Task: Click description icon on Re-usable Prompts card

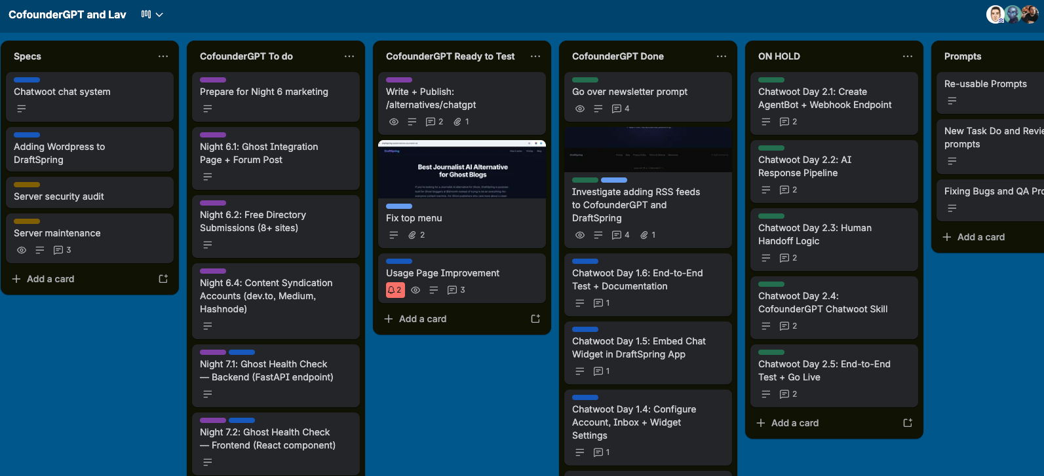Action: [952, 101]
